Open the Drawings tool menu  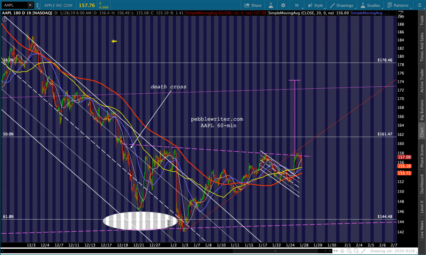pos(342,5)
